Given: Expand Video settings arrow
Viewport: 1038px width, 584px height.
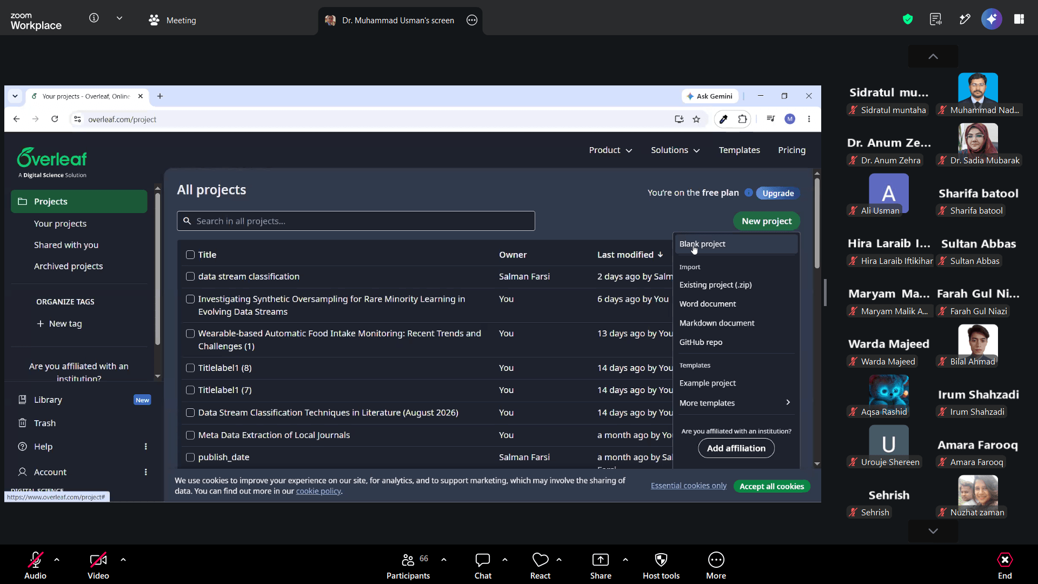Looking at the screenshot, I should click(x=123, y=560).
